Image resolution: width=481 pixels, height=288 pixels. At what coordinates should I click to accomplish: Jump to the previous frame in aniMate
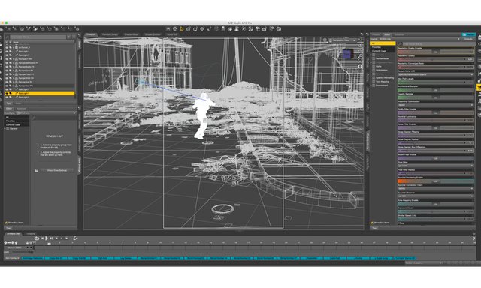(x=42, y=238)
